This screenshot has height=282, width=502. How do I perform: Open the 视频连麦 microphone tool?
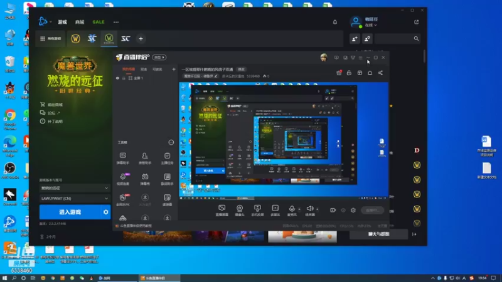tap(123, 179)
